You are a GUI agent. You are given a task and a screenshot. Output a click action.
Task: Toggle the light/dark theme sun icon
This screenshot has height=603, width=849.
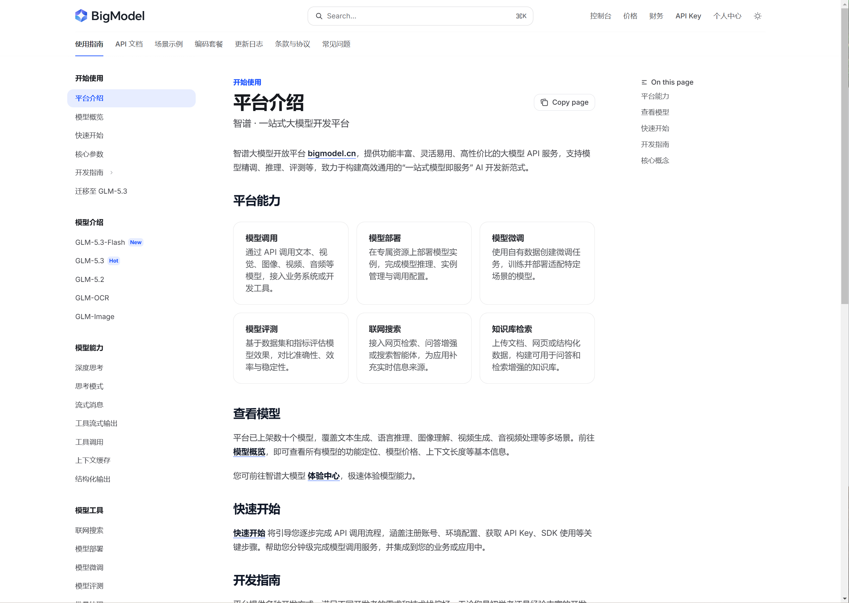coord(758,16)
